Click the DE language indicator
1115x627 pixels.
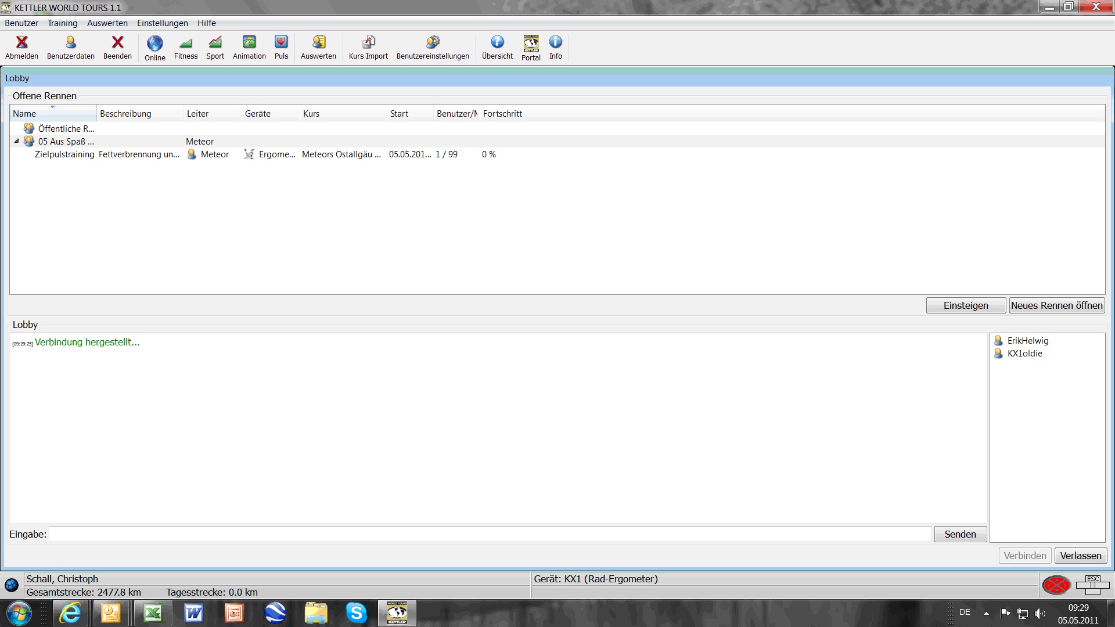[965, 612]
